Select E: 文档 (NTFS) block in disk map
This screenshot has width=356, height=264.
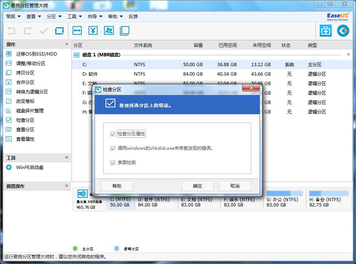click(199, 202)
